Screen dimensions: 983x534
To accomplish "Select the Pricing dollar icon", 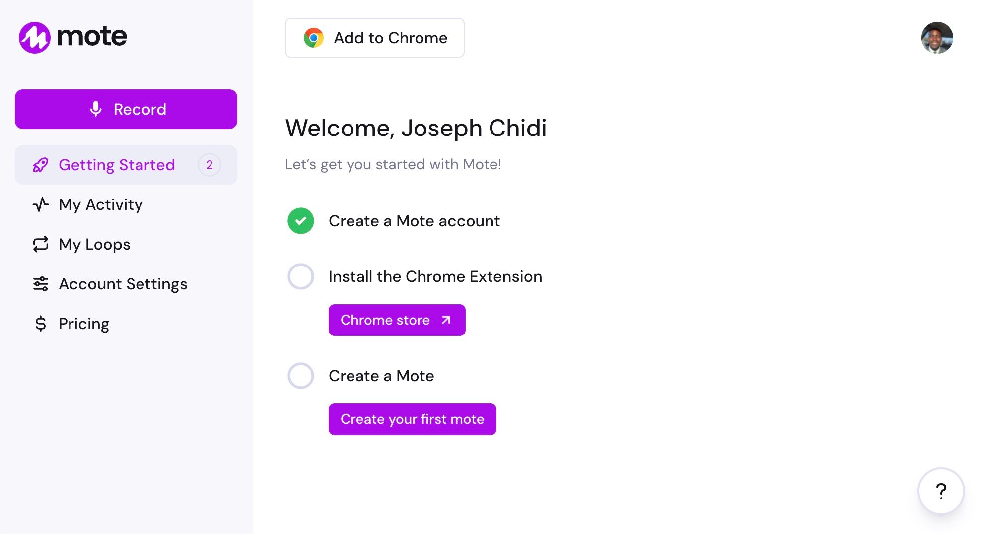I will (41, 324).
